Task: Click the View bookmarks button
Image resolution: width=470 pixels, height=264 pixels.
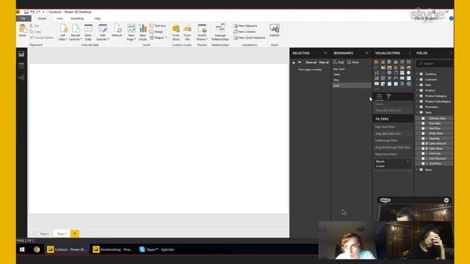Action: coord(353,62)
